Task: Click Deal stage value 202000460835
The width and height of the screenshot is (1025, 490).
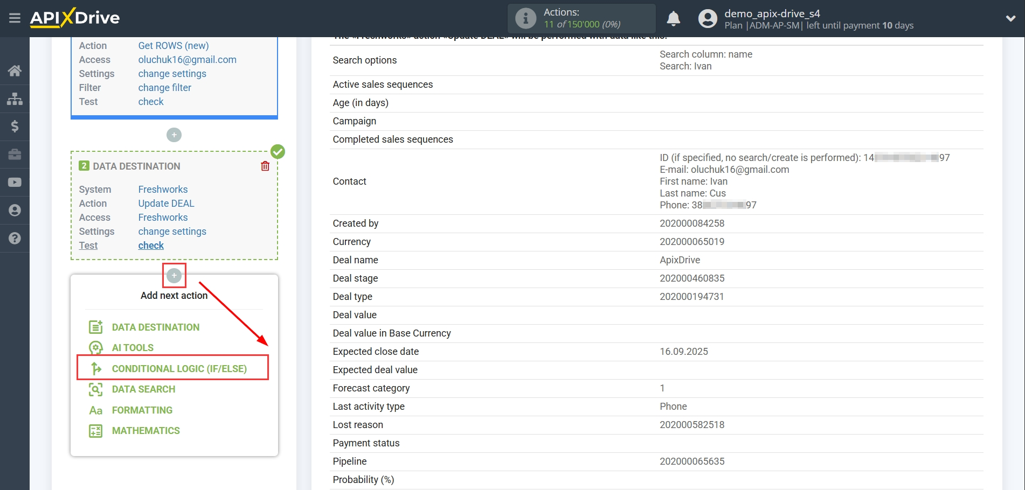Action: point(692,278)
